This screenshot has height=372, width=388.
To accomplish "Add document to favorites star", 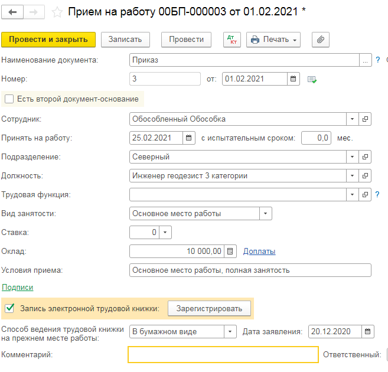I will 57,12.
